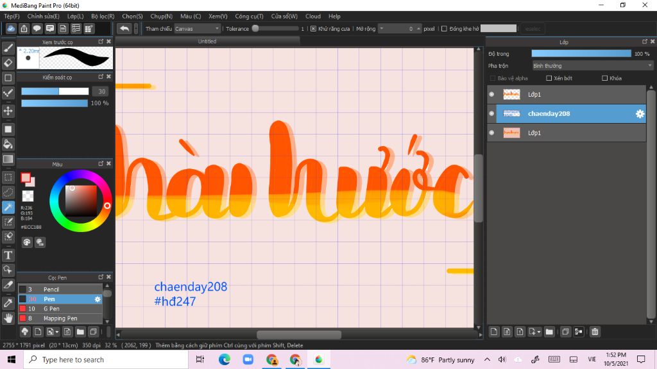Enable the Xén bớt checkbox

point(549,78)
